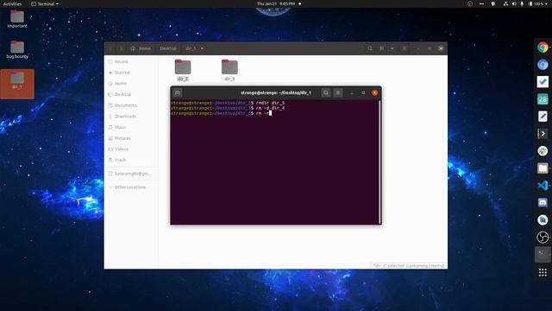
Task: Select the 'important' folder on the desktop
Action: [17, 19]
